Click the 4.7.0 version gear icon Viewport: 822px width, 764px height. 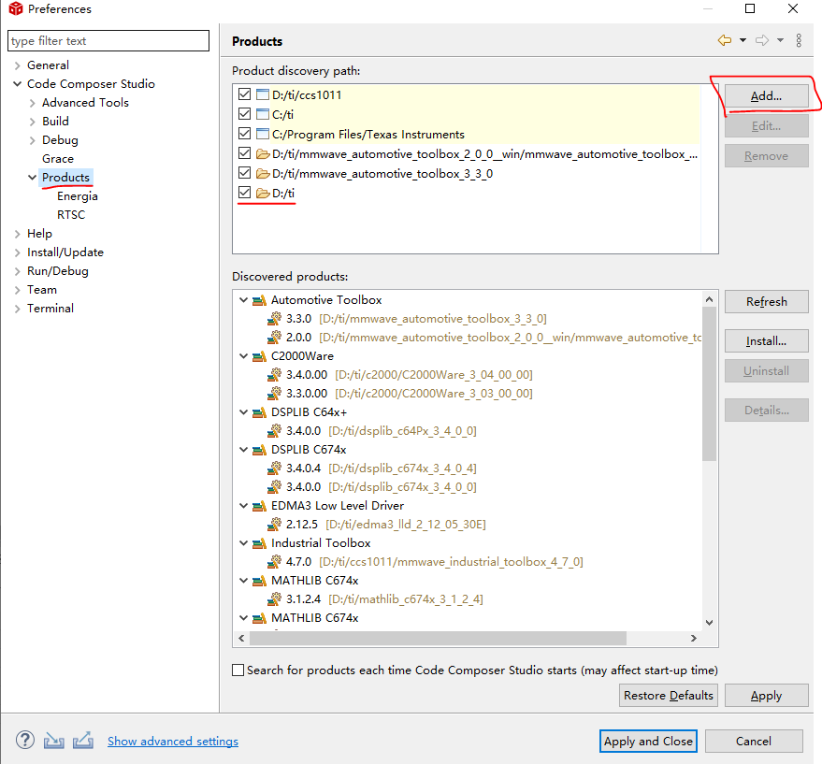(x=274, y=562)
